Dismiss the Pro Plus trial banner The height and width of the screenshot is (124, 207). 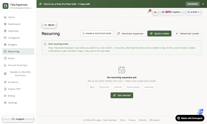tap(203, 4)
